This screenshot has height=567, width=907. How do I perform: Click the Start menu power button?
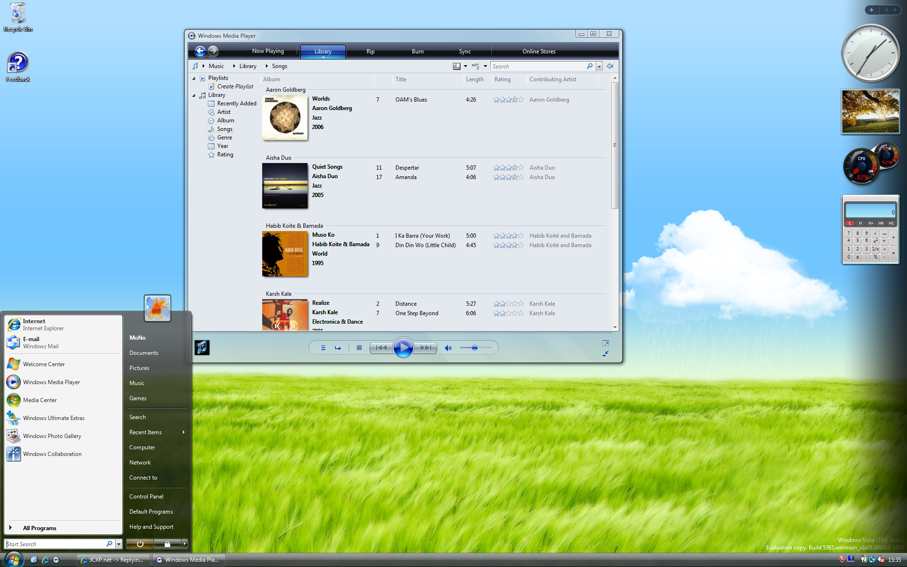pyautogui.click(x=140, y=544)
